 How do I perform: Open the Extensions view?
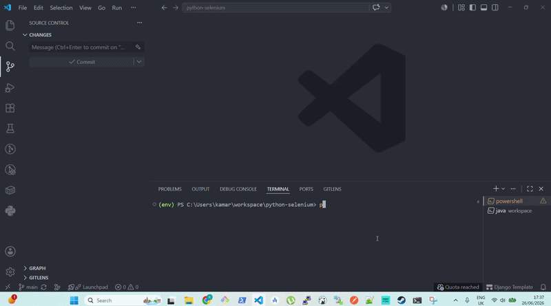click(x=10, y=108)
